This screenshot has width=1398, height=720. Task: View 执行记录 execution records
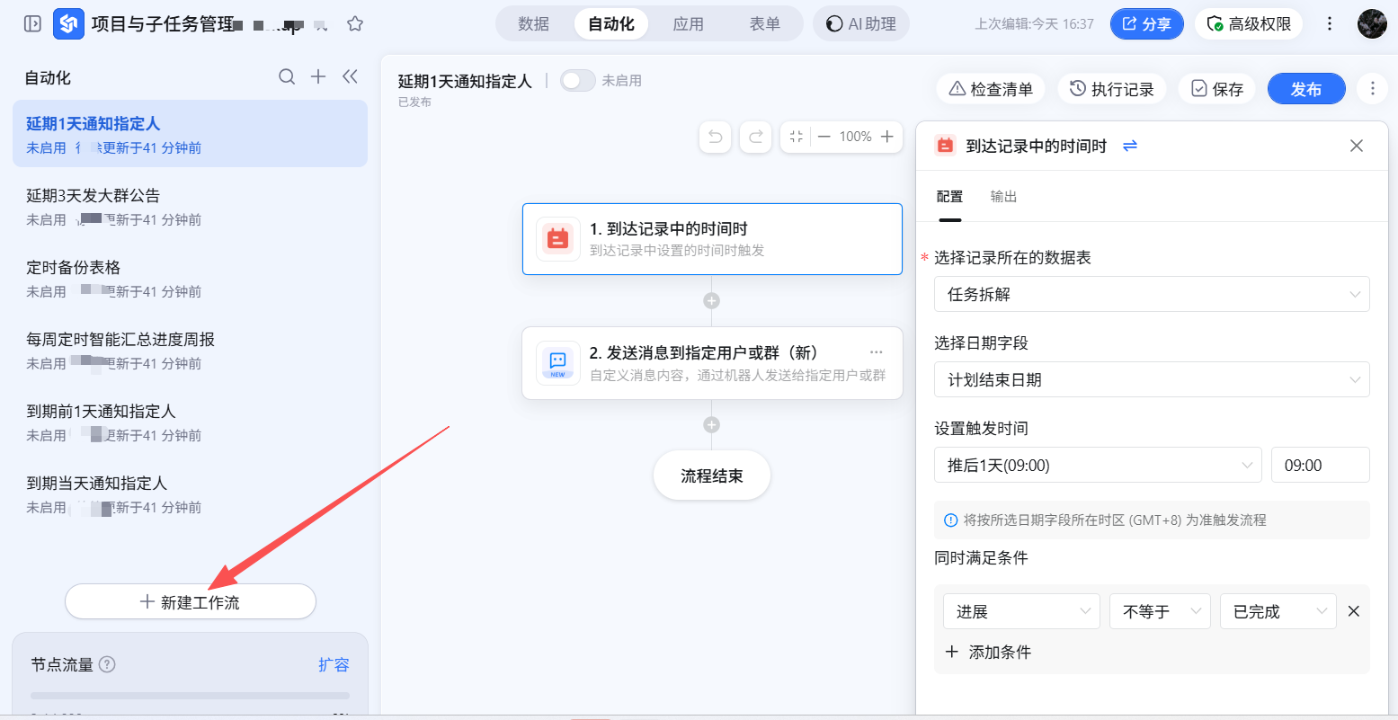click(1112, 89)
